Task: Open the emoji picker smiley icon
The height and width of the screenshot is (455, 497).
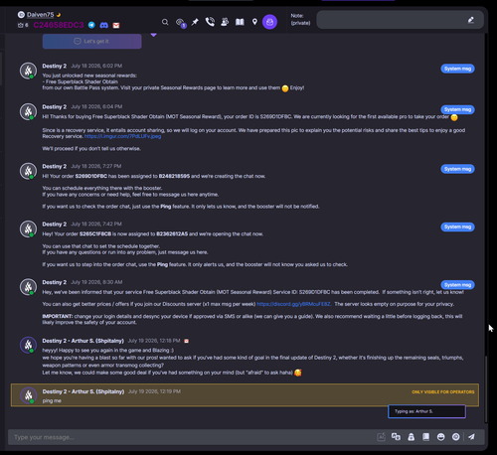Action: click(x=440, y=437)
